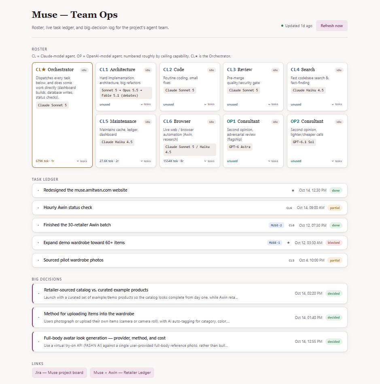
Task: Expand tasks on CL6 Browser card
Action: tap(209, 161)
